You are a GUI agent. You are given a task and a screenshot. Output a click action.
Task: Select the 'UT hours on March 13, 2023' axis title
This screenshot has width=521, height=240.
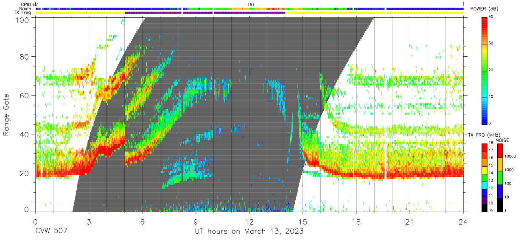pos(249,232)
